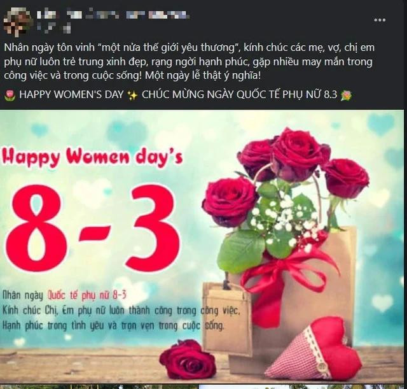Image resolution: width=407 pixels, height=389 pixels.
Task: Click the red "Quốc tế phụ nữ 8-3" text
Action: 86,295
